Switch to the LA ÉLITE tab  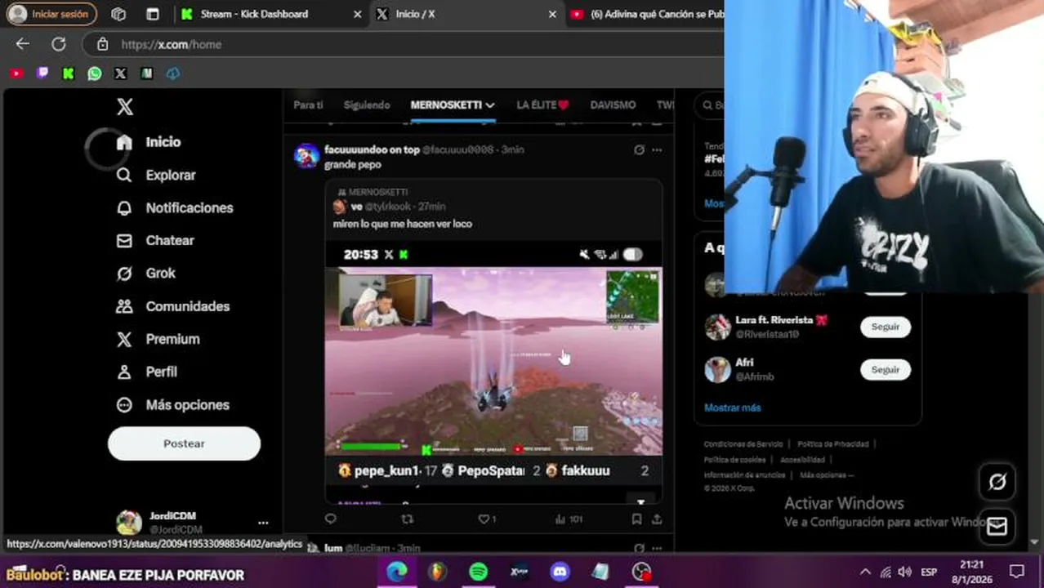point(542,105)
